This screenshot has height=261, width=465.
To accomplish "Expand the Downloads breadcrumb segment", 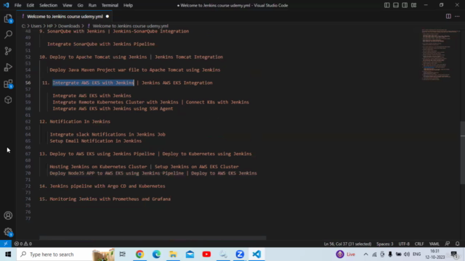I will click(x=69, y=26).
